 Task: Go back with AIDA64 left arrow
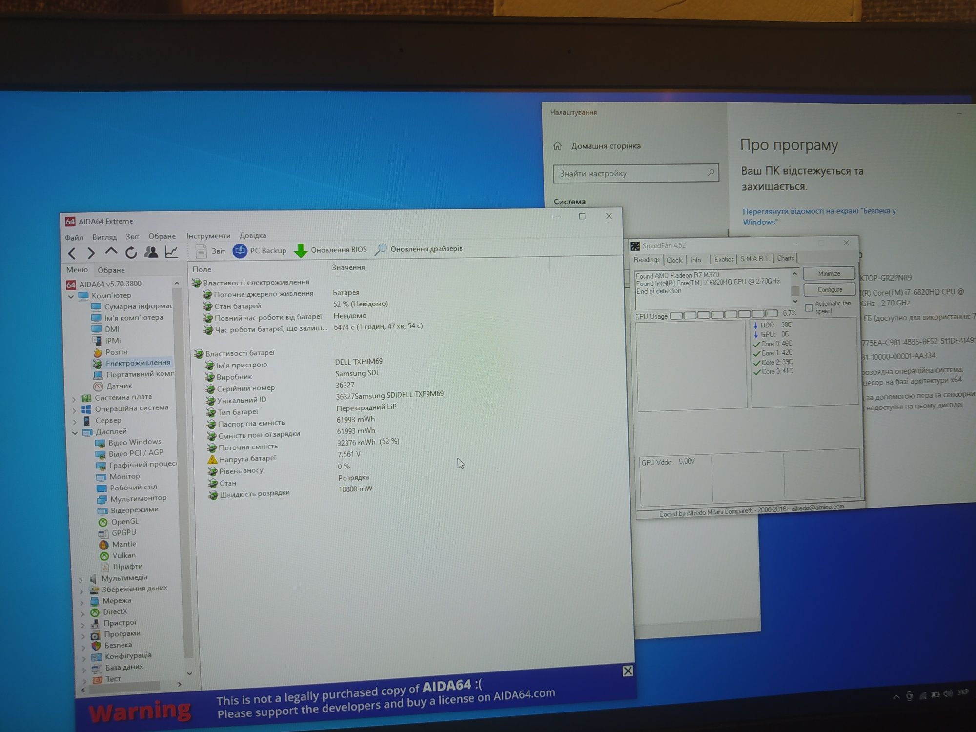[x=72, y=253]
